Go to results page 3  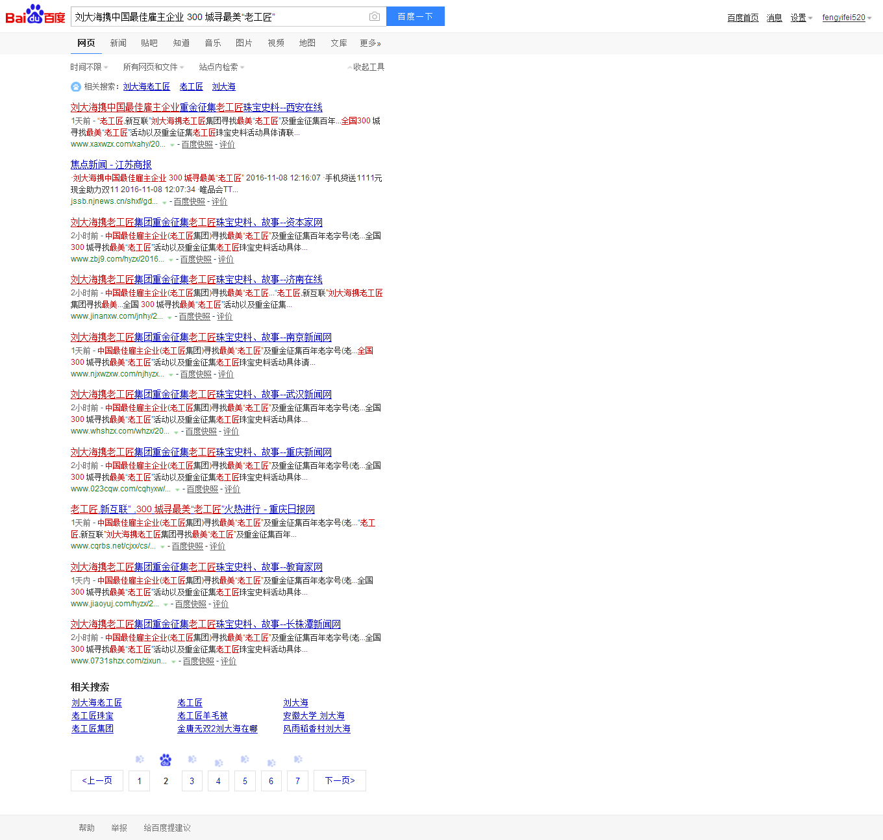click(x=192, y=781)
